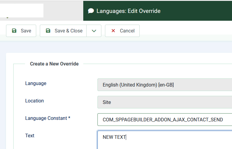
Task: Click the Location field label
Action: point(34,101)
